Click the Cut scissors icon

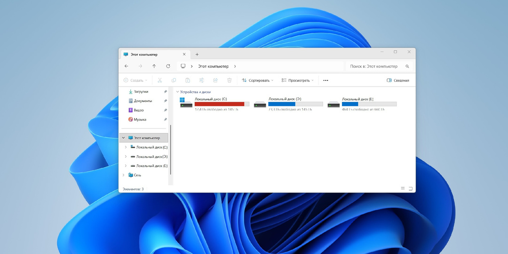(x=160, y=80)
